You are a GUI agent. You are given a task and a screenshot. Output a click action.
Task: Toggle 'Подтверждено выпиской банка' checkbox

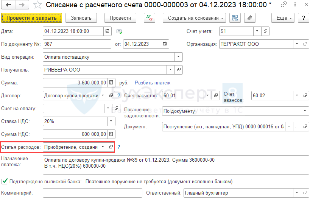pos(5,181)
